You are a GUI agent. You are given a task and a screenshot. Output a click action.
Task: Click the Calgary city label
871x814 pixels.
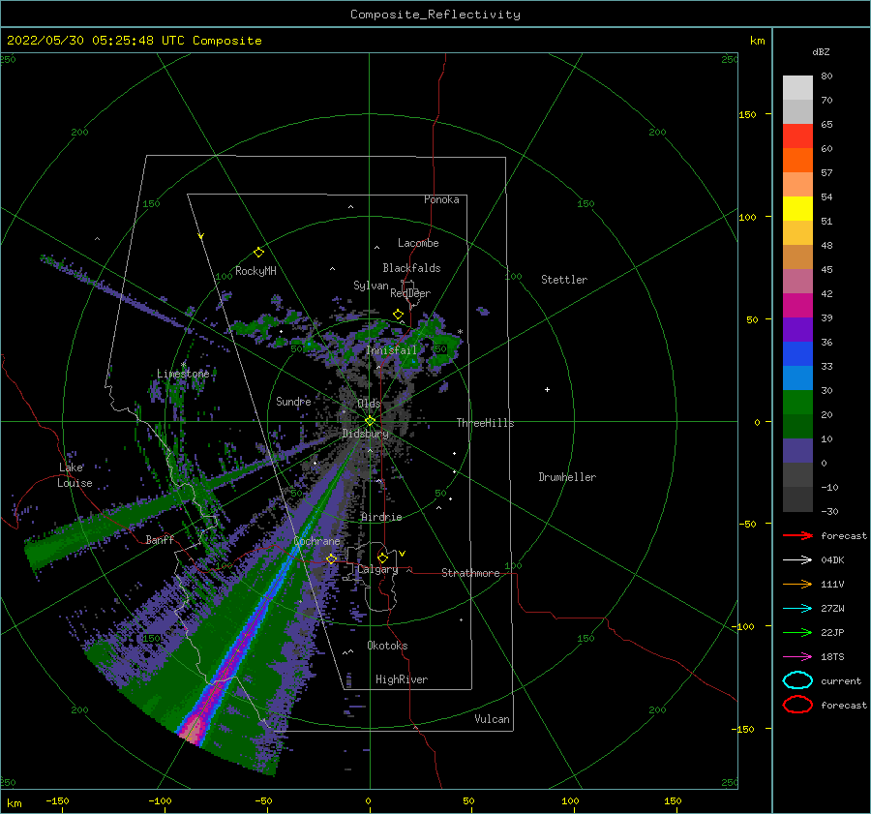(377, 569)
